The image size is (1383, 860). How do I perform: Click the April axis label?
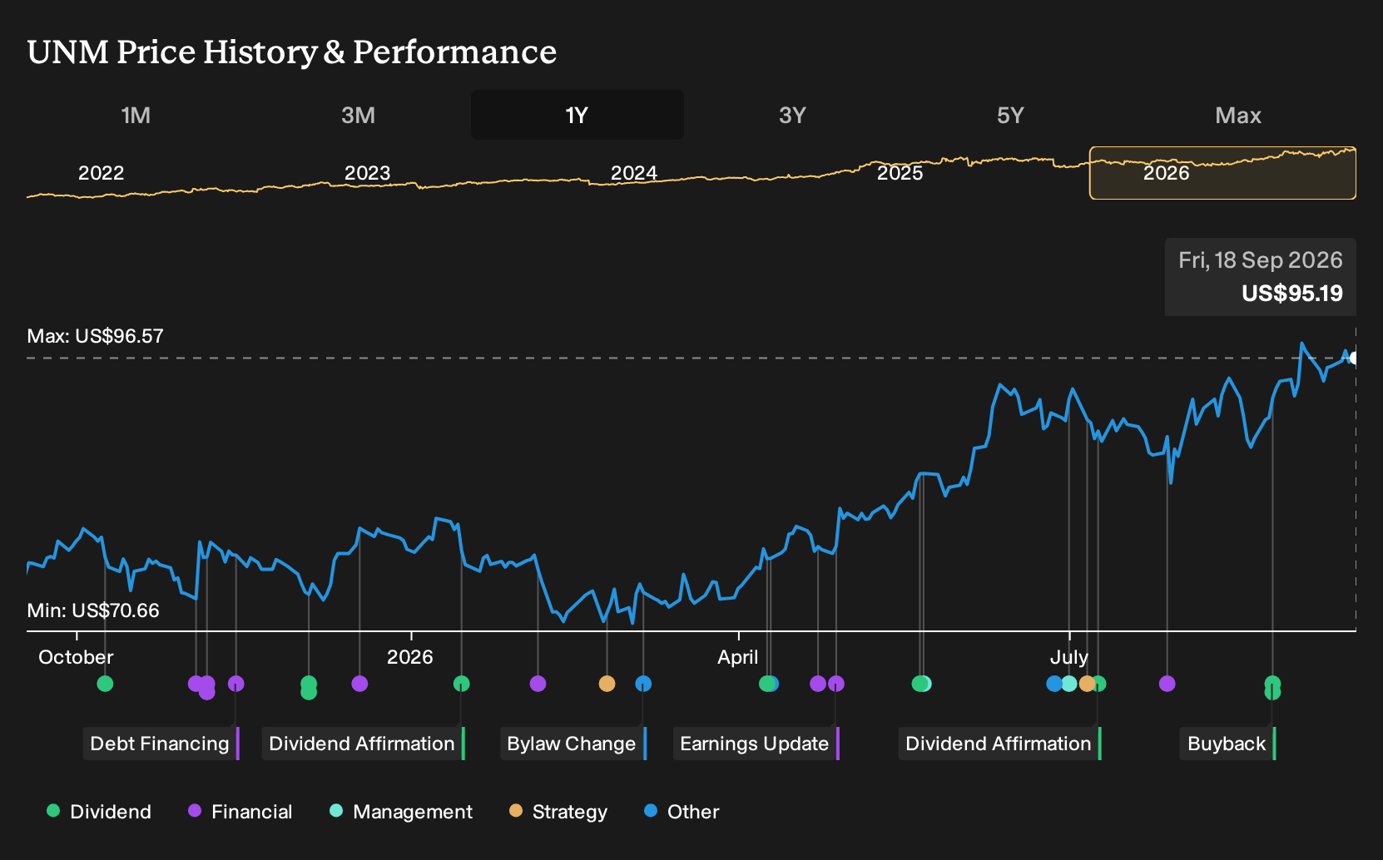(738, 657)
